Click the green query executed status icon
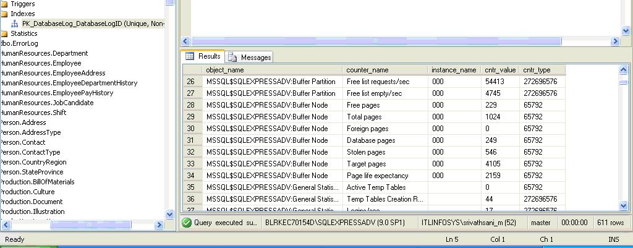Viewport: 633px width, 248px height. [x=187, y=223]
